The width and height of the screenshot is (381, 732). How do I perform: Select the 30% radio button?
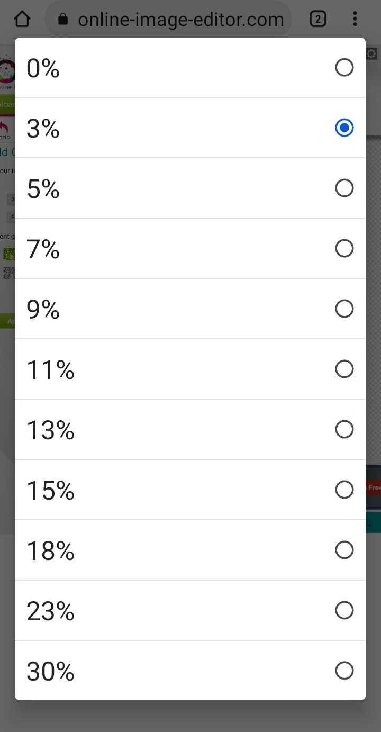344,671
